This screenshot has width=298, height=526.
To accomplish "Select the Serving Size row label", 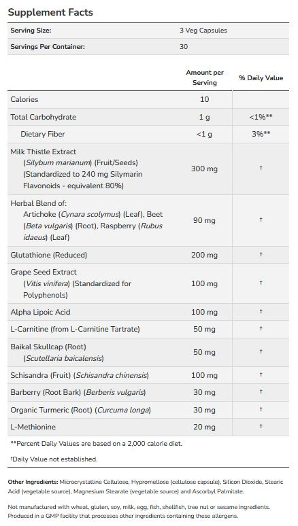I will click(x=31, y=31).
